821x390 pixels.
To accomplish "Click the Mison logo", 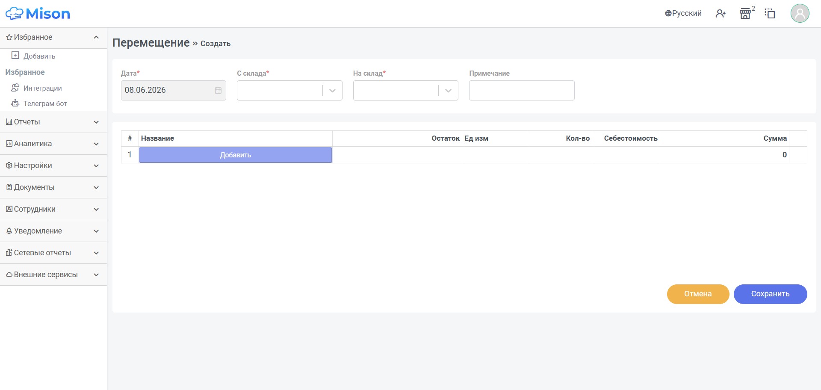I will coord(38,14).
